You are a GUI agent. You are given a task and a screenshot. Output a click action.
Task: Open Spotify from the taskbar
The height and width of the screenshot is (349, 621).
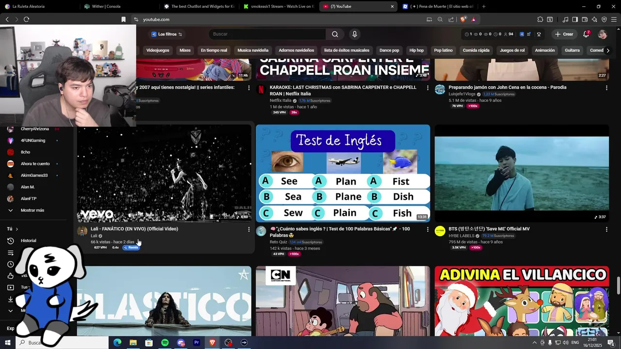165,343
